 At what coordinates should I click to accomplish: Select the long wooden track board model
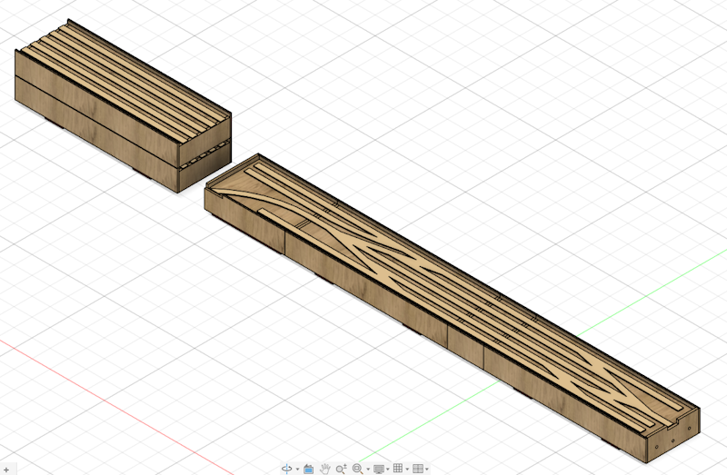[452, 308]
